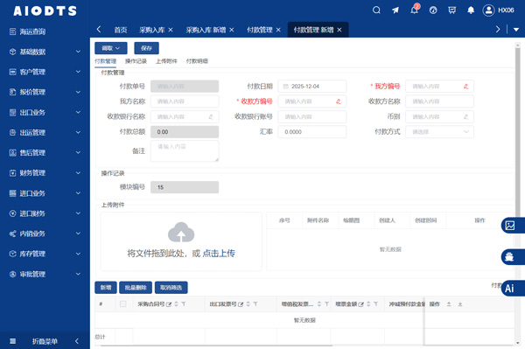Click the 海运查询 sidebar icon
Viewport: 525px width, 349px height.
(13, 31)
